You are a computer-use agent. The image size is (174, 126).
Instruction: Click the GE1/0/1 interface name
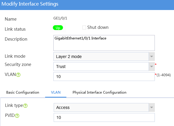point(60,18)
